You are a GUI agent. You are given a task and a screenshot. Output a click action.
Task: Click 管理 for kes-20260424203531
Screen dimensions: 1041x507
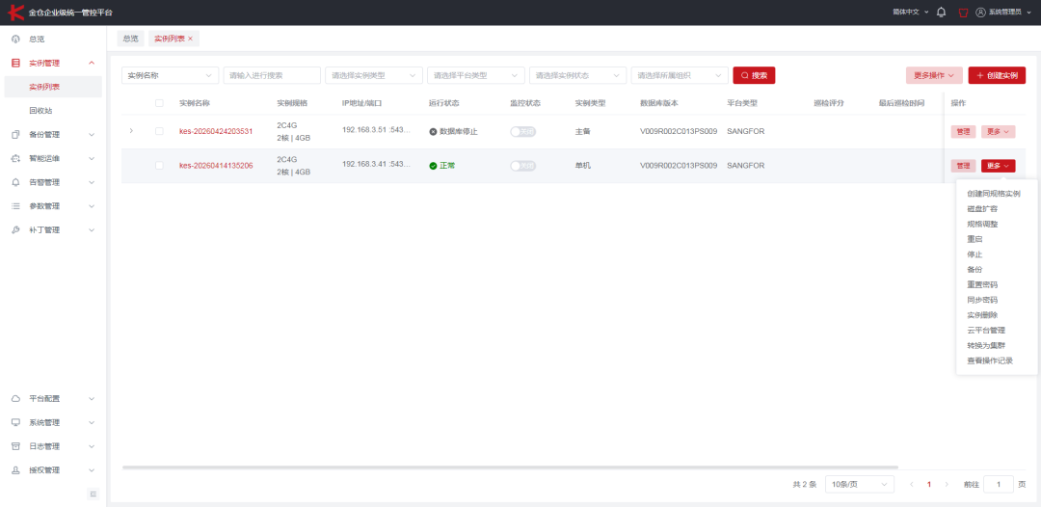point(963,131)
